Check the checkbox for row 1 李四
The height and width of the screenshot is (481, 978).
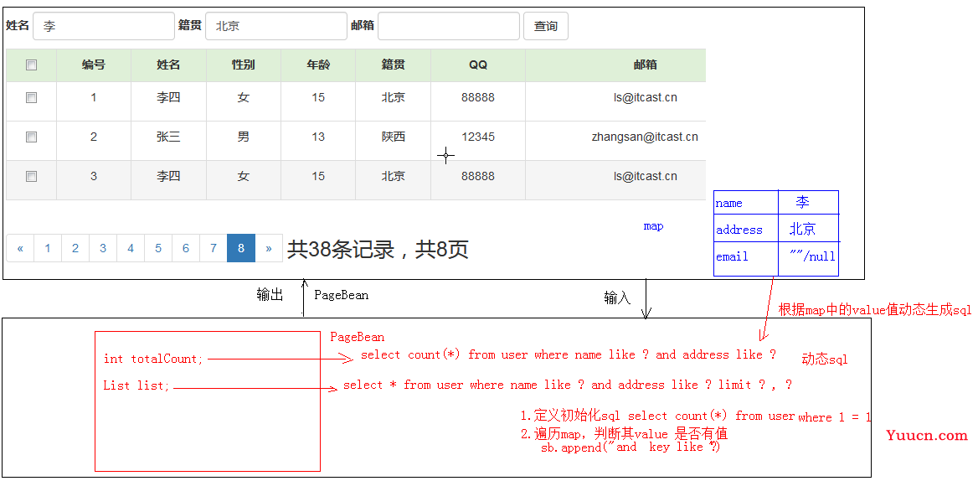click(32, 98)
